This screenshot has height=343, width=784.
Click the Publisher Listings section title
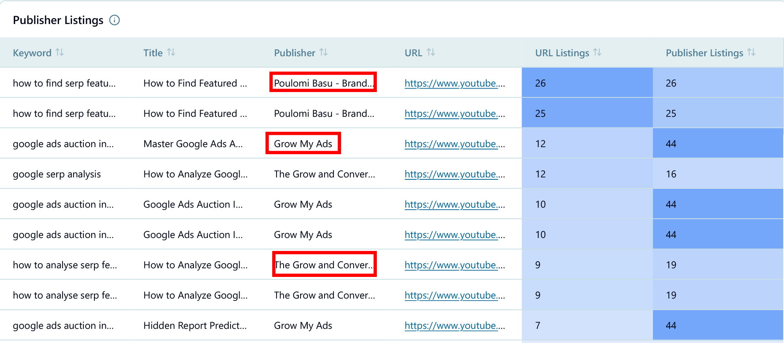pos(58,20)
